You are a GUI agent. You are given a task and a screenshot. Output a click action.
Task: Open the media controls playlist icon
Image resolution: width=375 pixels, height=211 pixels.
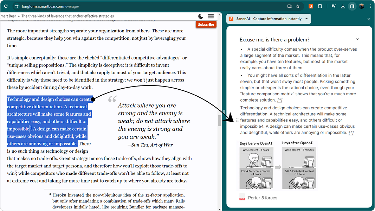[334, 6]
